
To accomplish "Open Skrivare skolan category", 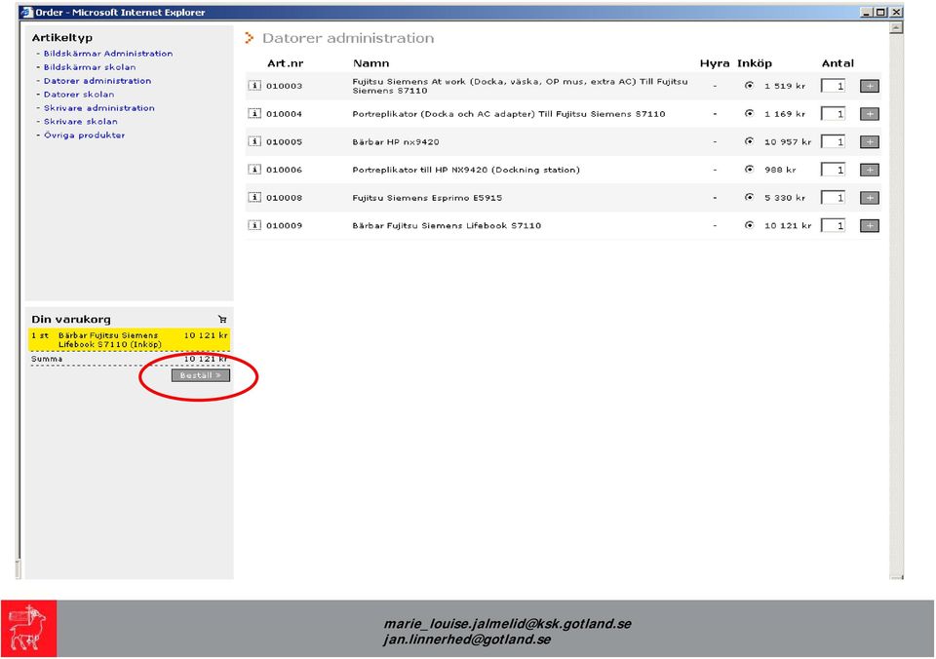I will tap(81, 122).
